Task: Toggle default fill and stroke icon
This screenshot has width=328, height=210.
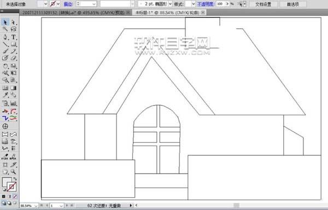Action: 4,190
